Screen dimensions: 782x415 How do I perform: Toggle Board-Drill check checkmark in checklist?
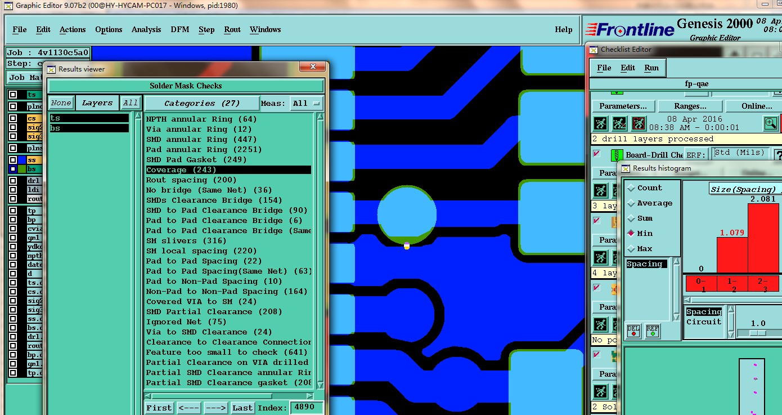(597, 154)
